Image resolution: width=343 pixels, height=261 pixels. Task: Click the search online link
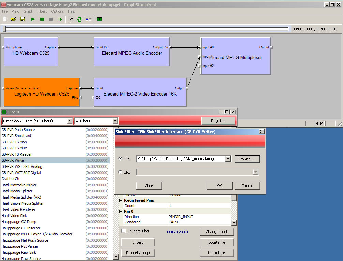(177, 231)
